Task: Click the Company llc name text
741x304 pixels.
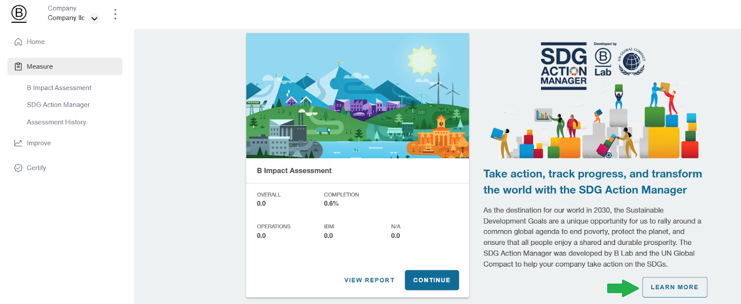Action: 66,18
